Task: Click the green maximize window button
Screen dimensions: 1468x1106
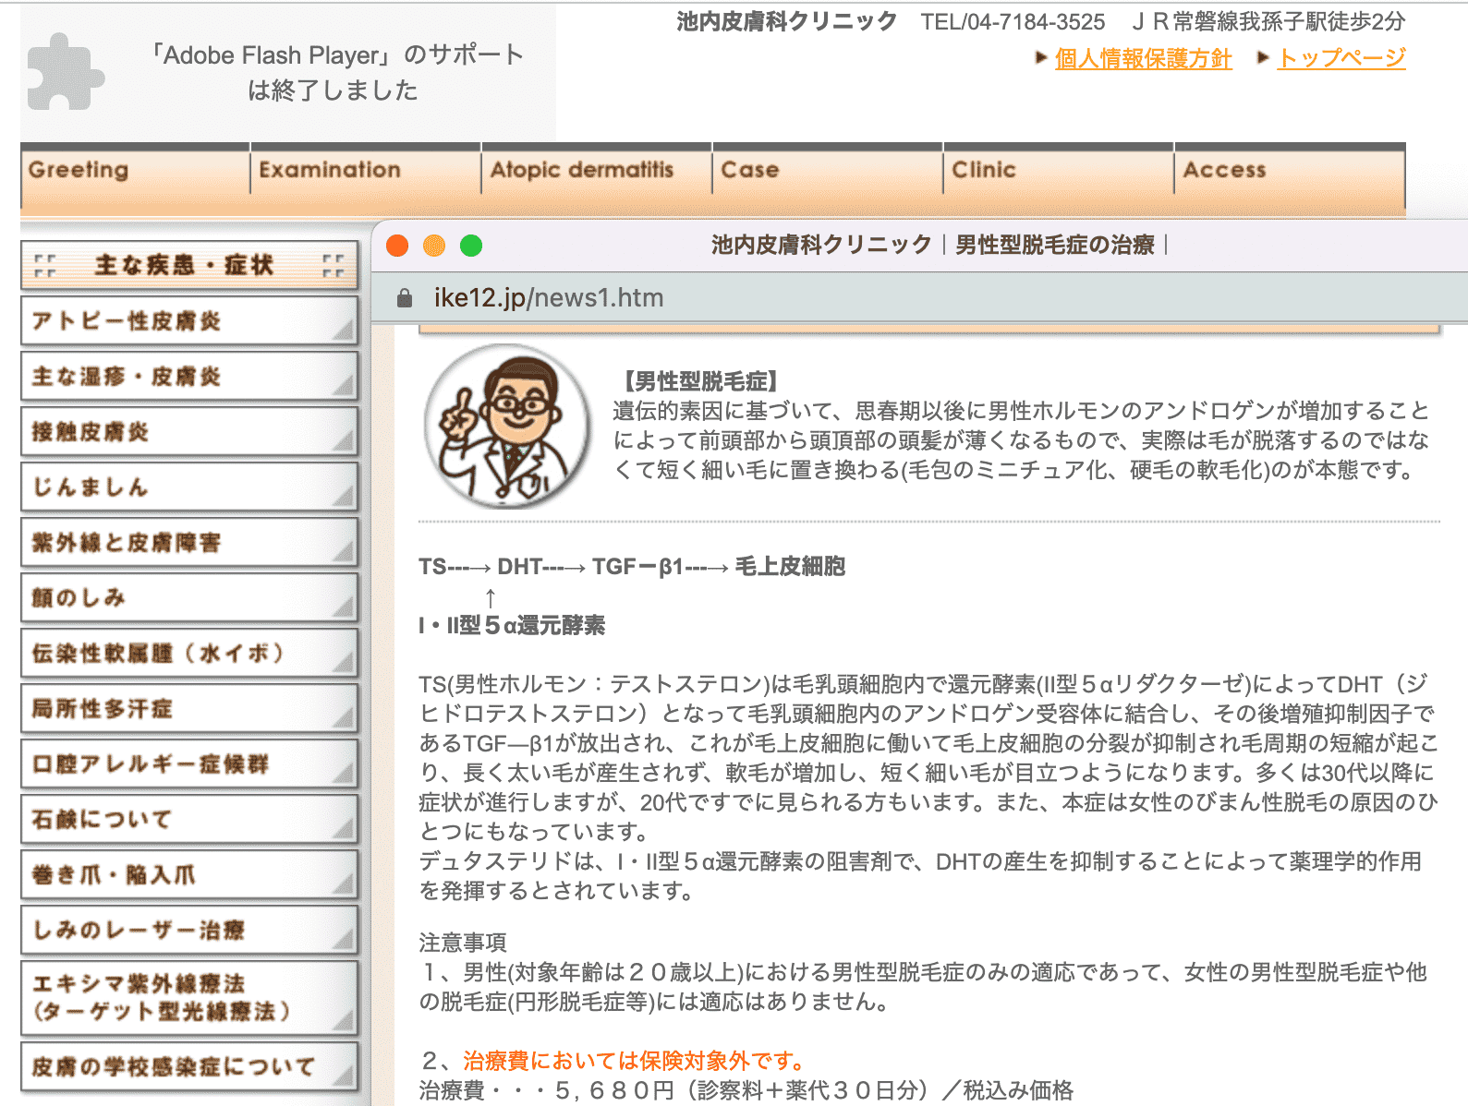Action: 471,246
